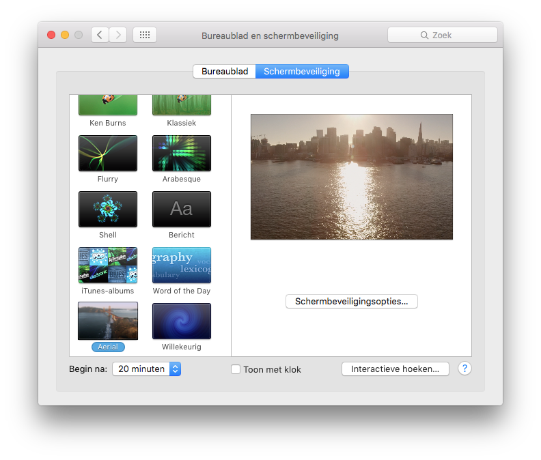The height and width of the screenshot is (460, 541).
Task: Click the Flurry label text
Action: (x=108, y=179)
